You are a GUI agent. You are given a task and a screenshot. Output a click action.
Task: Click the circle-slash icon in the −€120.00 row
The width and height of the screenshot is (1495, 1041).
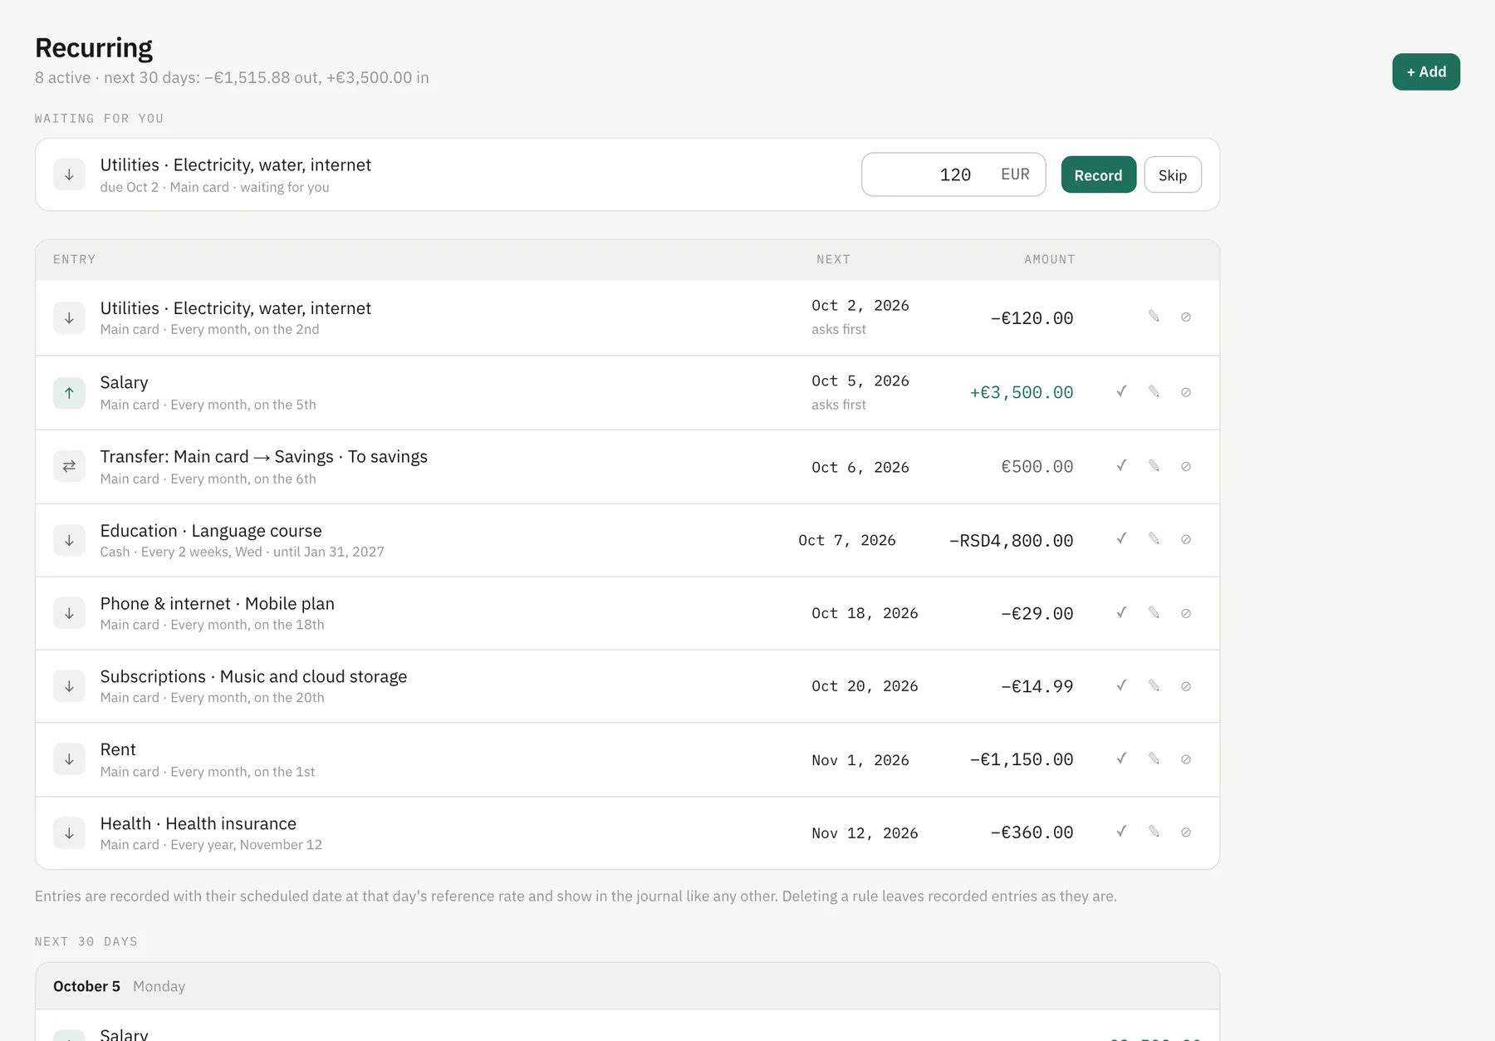(x=1186, y=317)
